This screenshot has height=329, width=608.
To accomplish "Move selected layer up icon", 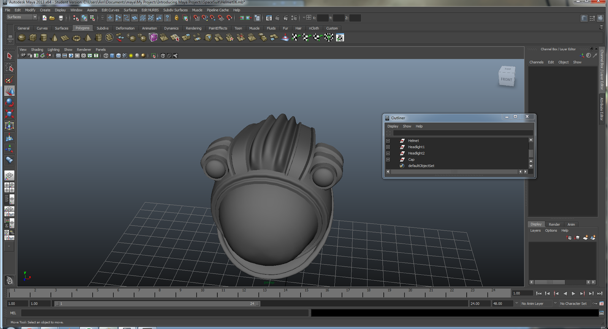I will (x=569, y=237).
